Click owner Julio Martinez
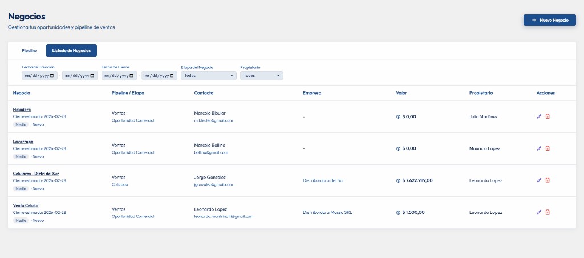 point(484,116)
